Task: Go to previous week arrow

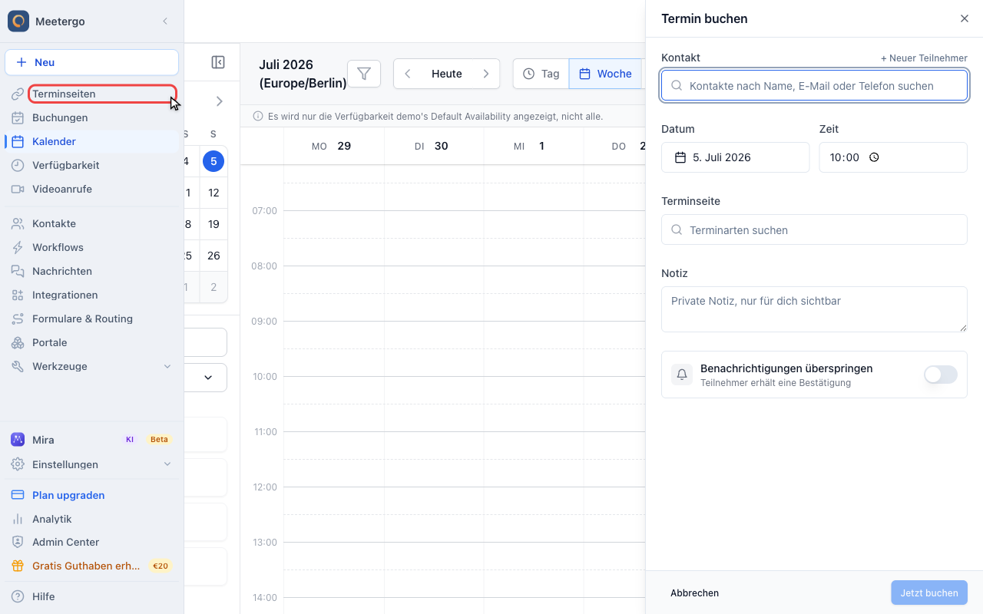Action: pos(408,74)
